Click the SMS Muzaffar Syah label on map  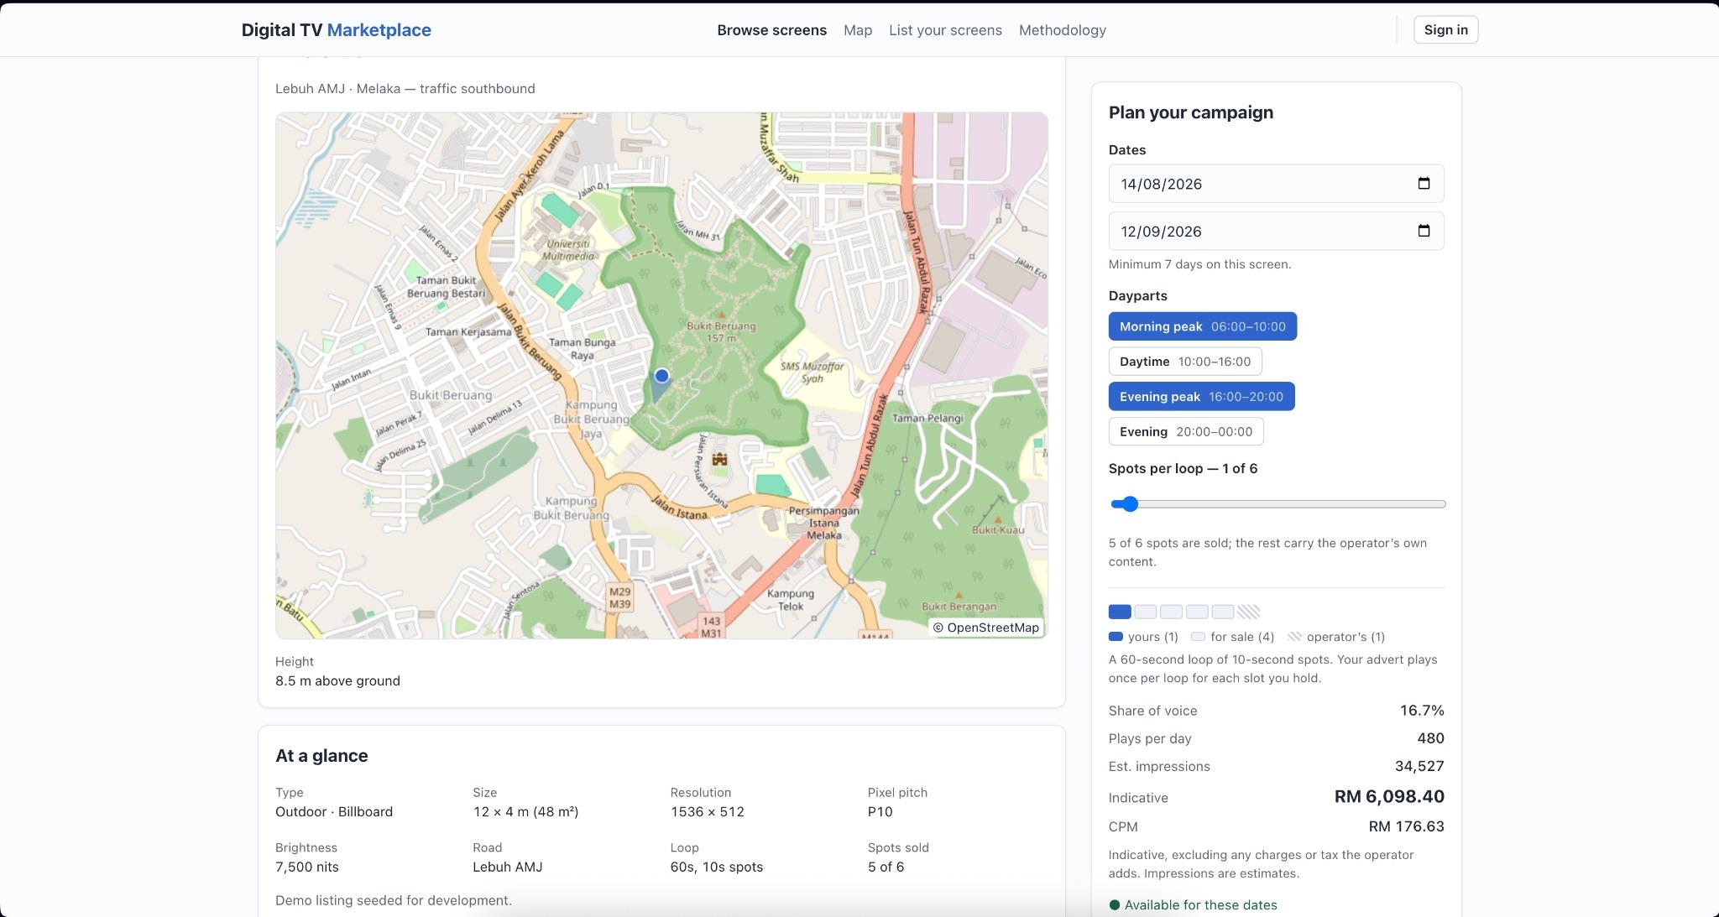pos(812,373)
